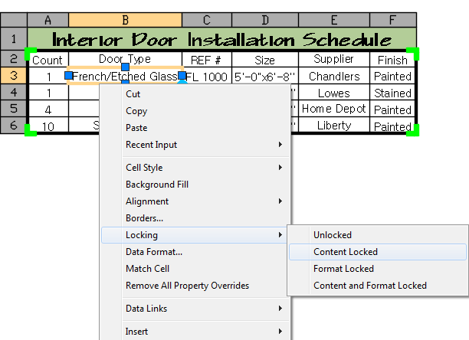Open Background Fill option
The height and width of the screenshot is (340, 469).
tap(156, 185)
